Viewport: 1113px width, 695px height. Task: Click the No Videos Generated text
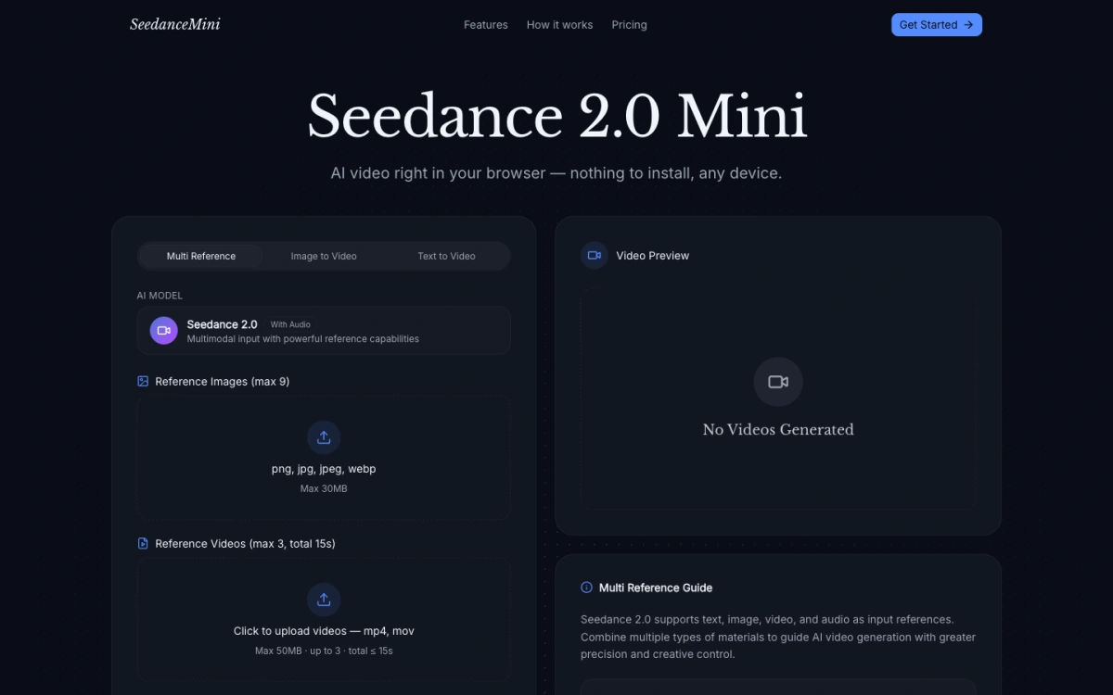pos(778,429)
